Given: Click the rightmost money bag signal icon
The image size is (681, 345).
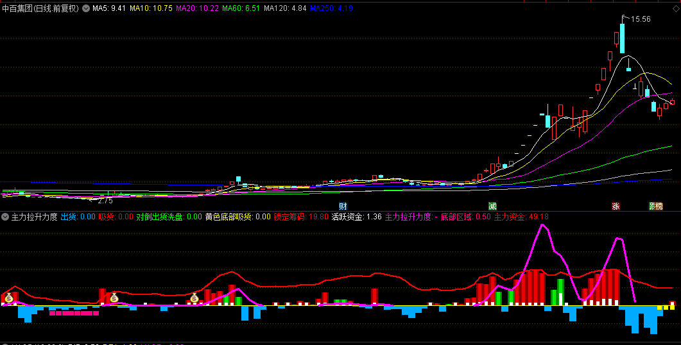Looking at the screenshot, I should click(194, 298).
